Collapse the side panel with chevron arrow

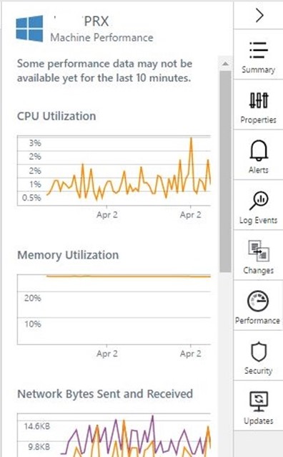[259, 15]
